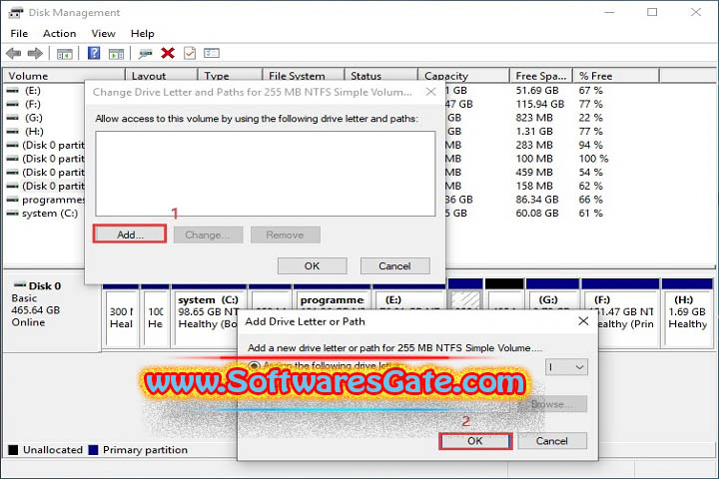Screen dimensions: 719x479
Task: Show the console tree toolbar icon
Action: pos(64,54)
